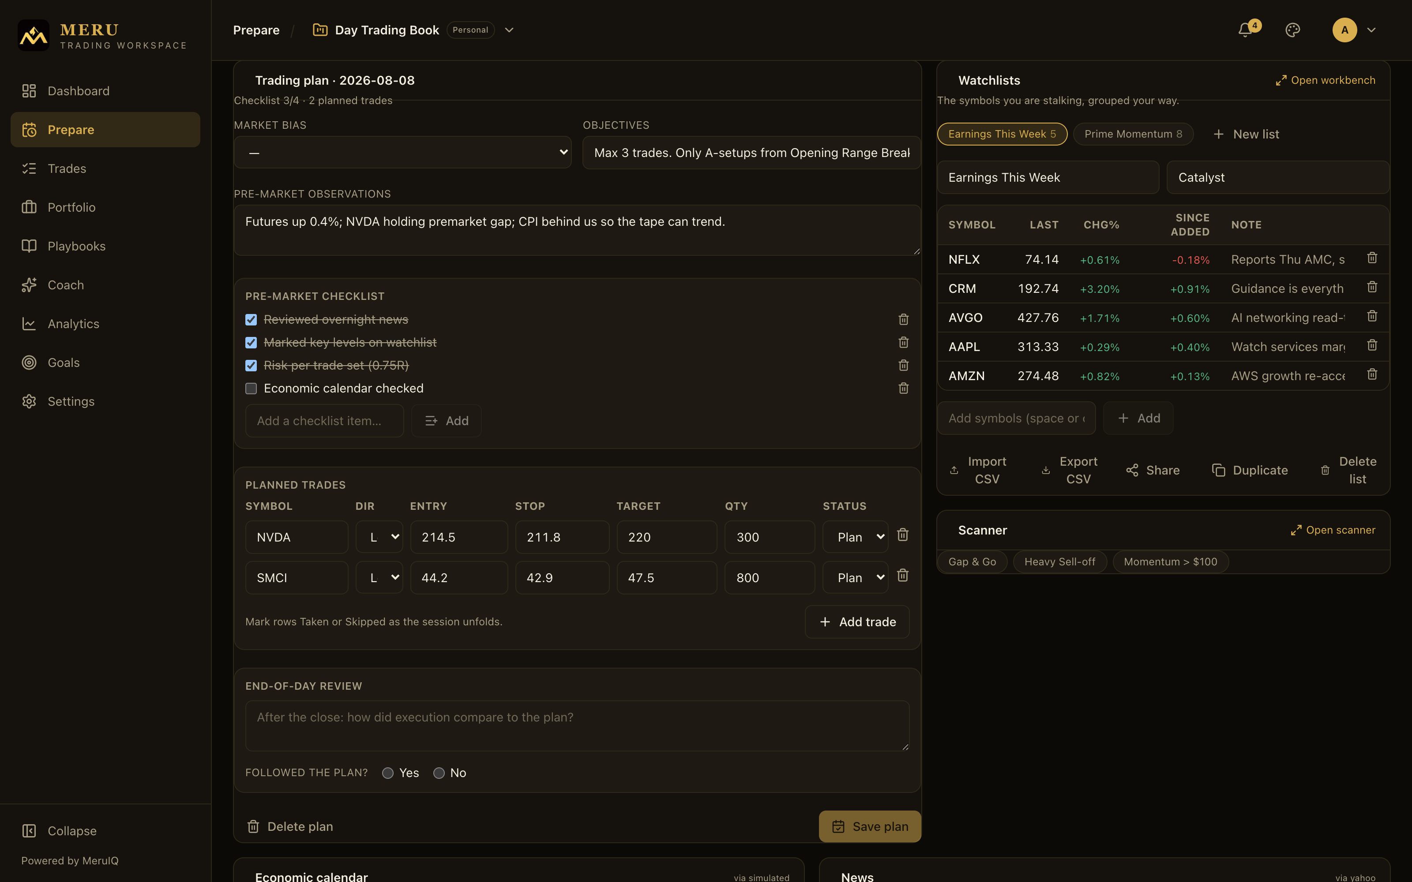
Task: Choose the Momentum > $100 scanner preset
Action: [1171, 562]
